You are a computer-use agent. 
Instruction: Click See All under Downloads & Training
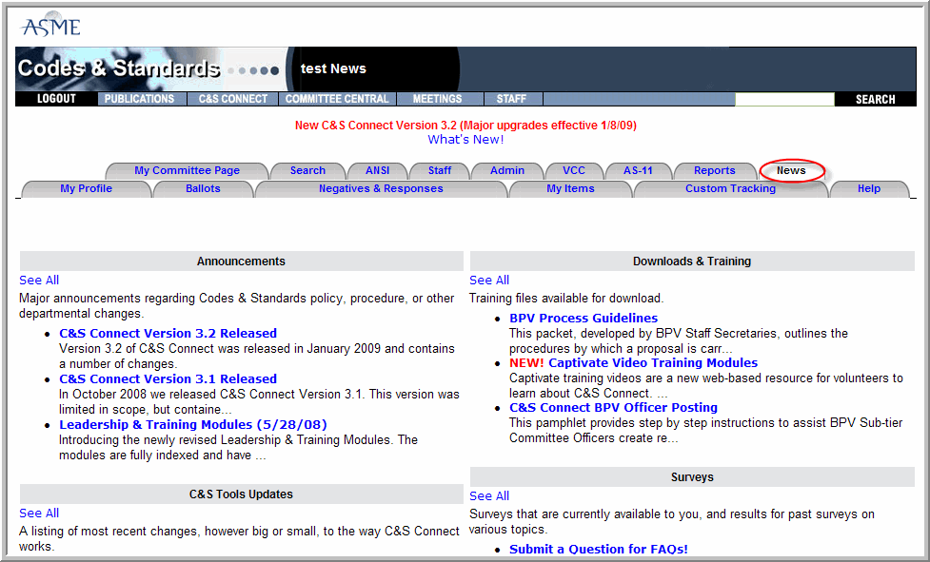488,281
